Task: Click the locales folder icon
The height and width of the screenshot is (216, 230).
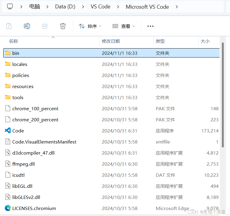Action: click(8, 64)
